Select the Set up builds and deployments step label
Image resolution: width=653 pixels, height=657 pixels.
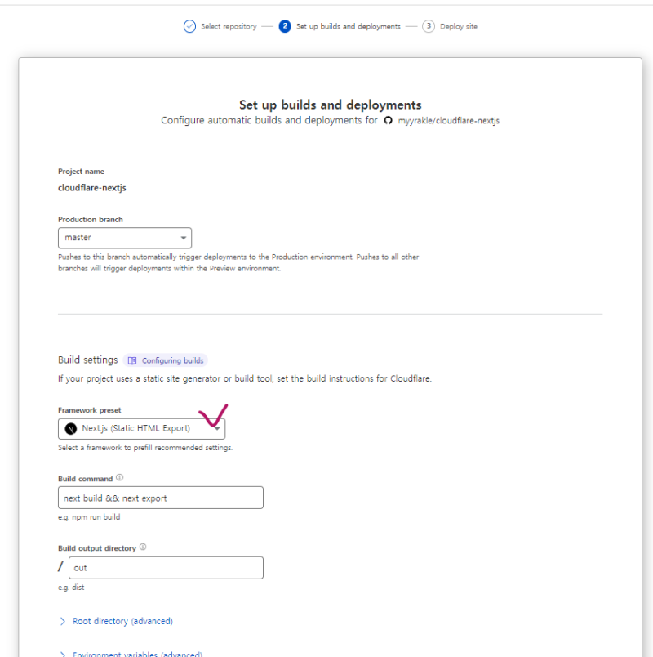[348, 26]
